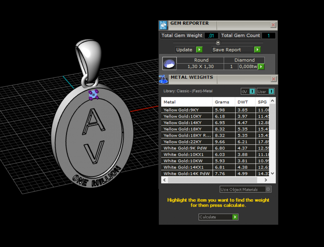The image size is (324, 247).
Task: Select the Yellow Gold:10KY row
Action: tap(215, 116)
